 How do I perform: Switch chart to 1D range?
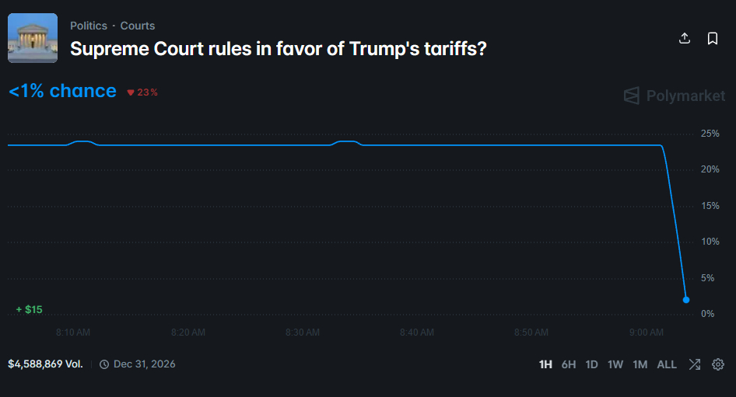[x=592, y=364]
